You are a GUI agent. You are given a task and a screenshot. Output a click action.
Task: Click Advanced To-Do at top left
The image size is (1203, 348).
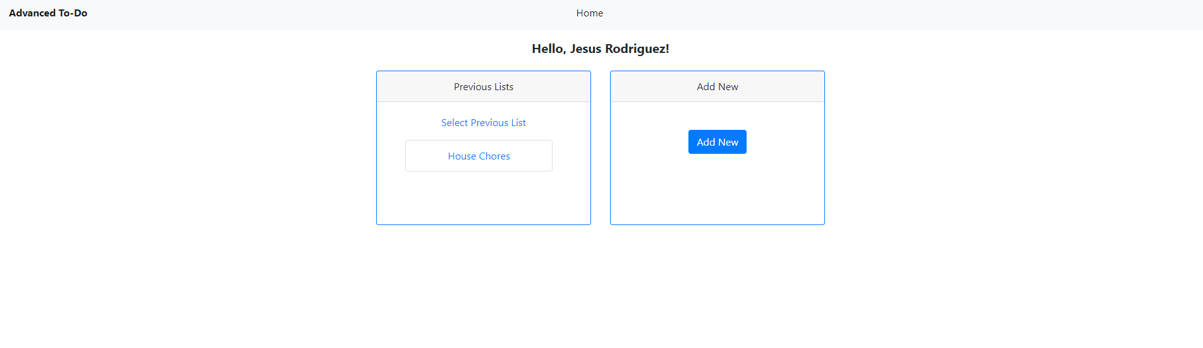coord(48,13)
